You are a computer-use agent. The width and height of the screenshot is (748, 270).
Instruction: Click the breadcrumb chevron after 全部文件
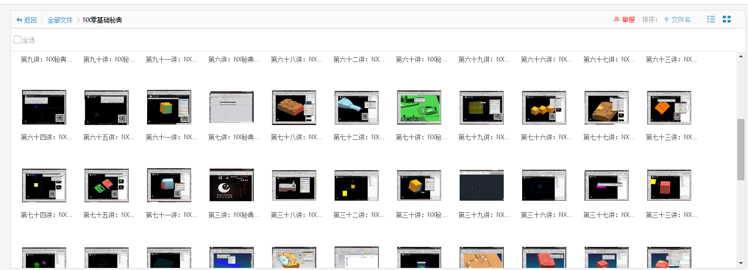coord(78,20)
